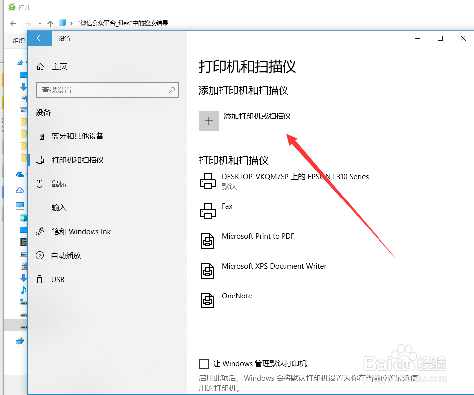Close the Settings window
The height and width of the screenshot is (395, 474).
(463, 38)
